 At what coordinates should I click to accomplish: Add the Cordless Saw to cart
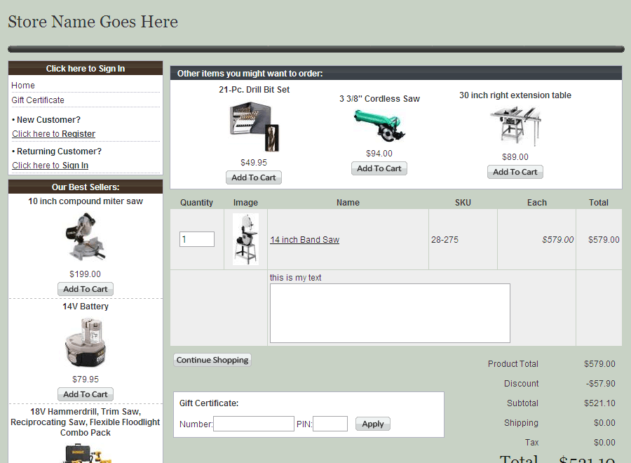(x=379, y=168)
